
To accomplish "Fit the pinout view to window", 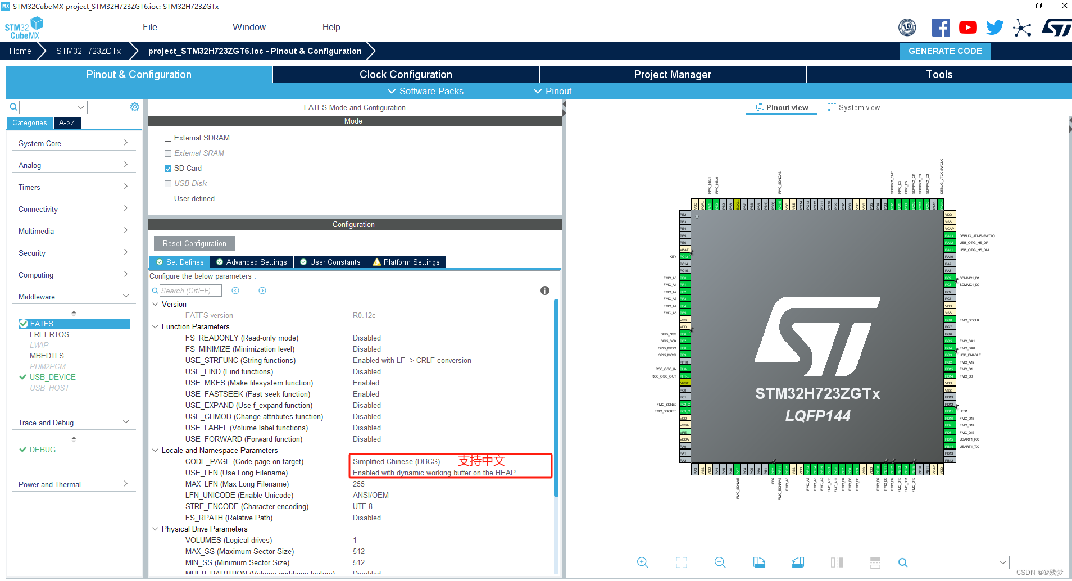I will pos(682,562).
